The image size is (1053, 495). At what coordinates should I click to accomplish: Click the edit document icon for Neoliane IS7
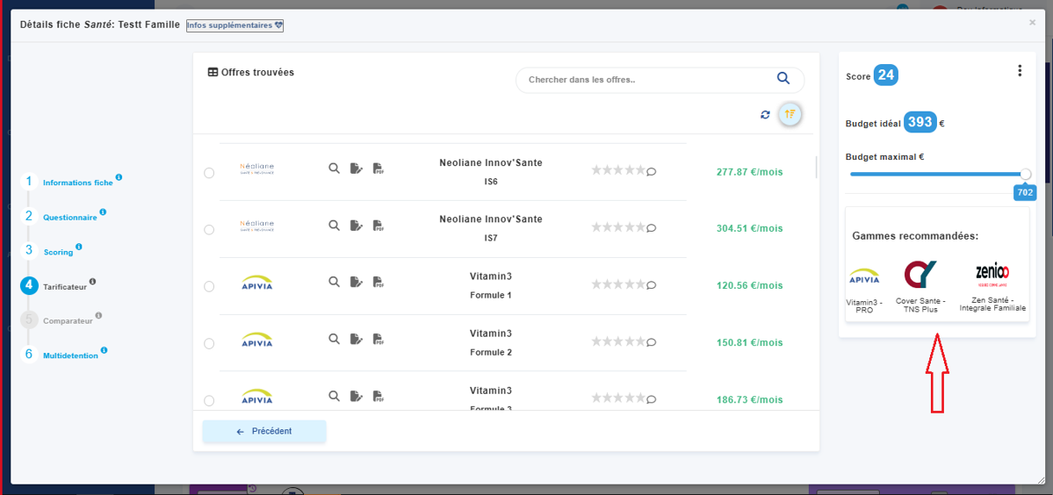coord(356,226)
